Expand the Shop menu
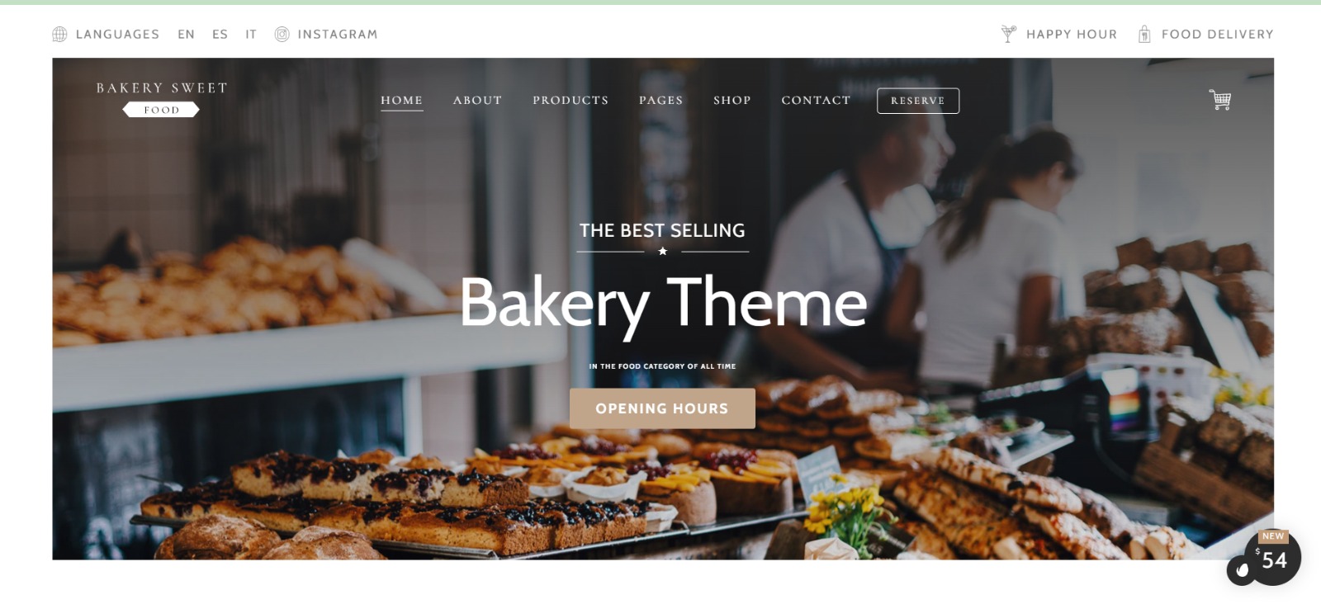 click(x=732, y=100)
